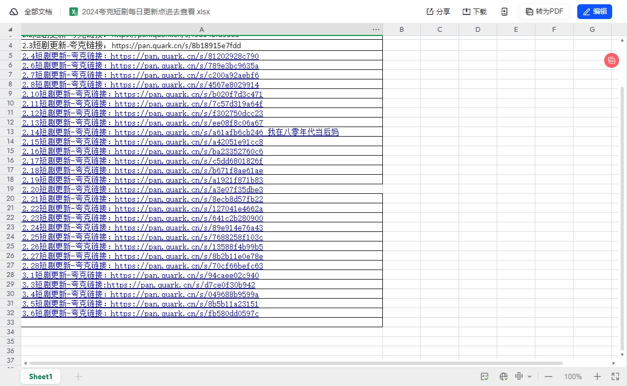Screen dimensions: 627x386
Task: Select row 33 header
Action: 11,322
